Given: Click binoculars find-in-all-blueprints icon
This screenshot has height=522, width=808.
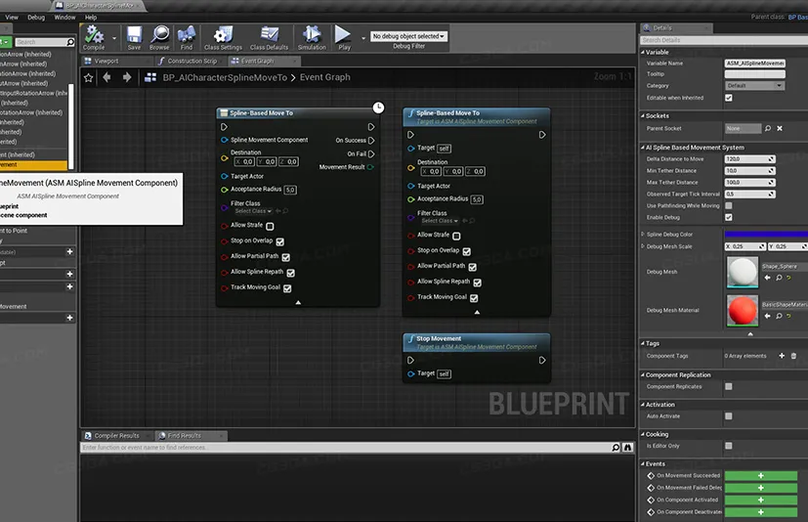Looking at the screenshot, I should click(627, 448).
